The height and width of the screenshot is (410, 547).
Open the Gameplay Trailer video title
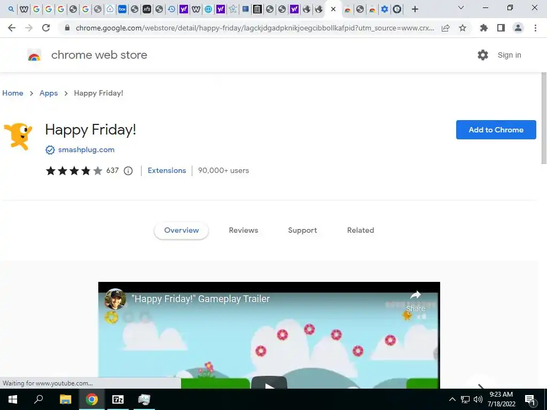click(201, 299)
